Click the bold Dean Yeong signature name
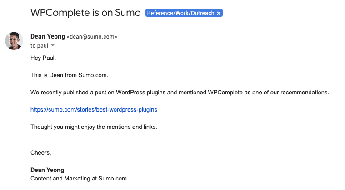The height and width of the screenshot is (190, 345). click(47, 170)
